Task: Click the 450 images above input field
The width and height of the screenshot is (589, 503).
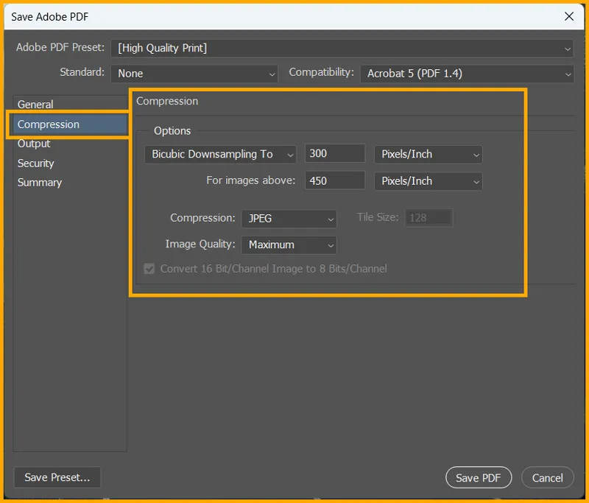Action: click(x=334, y=180)
